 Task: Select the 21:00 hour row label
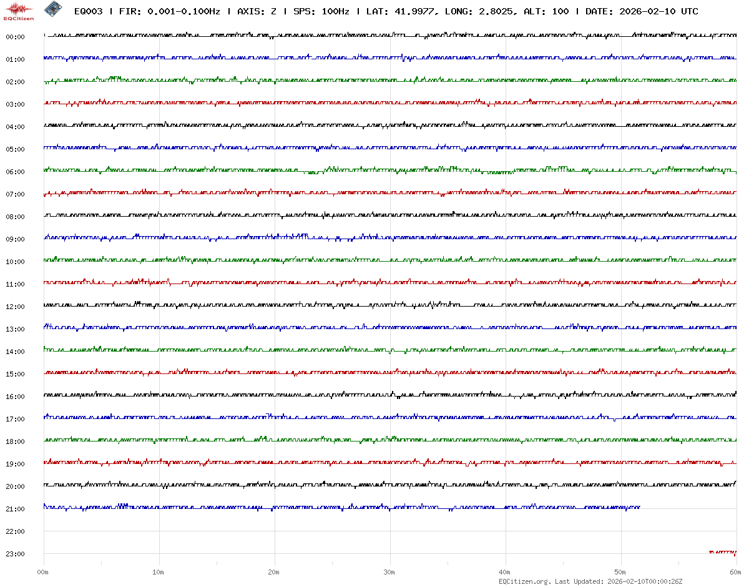(x=15, y=509)
